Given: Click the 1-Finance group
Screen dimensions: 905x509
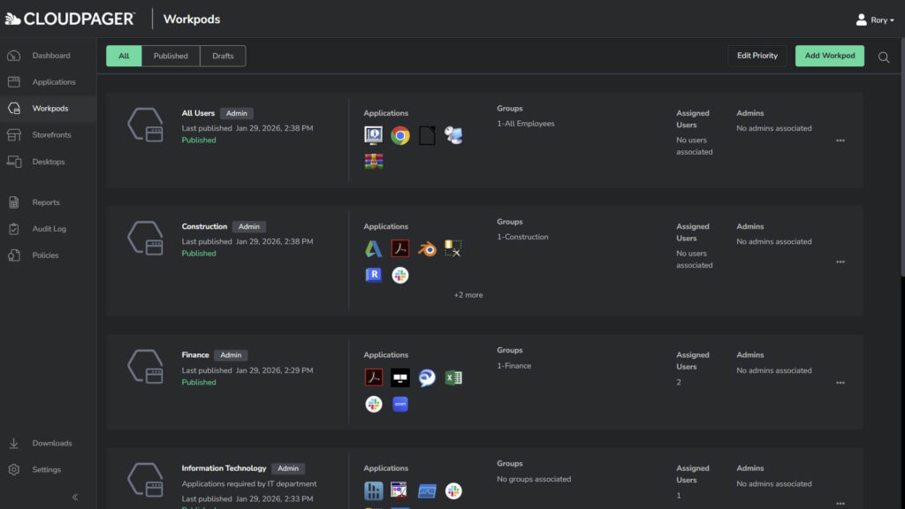Looking at the screenshot, I should 513,365.
